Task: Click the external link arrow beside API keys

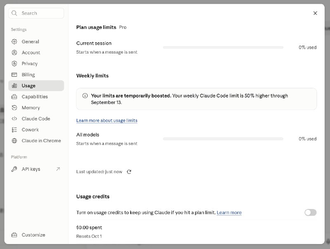Action: click(x=58, y=169)
